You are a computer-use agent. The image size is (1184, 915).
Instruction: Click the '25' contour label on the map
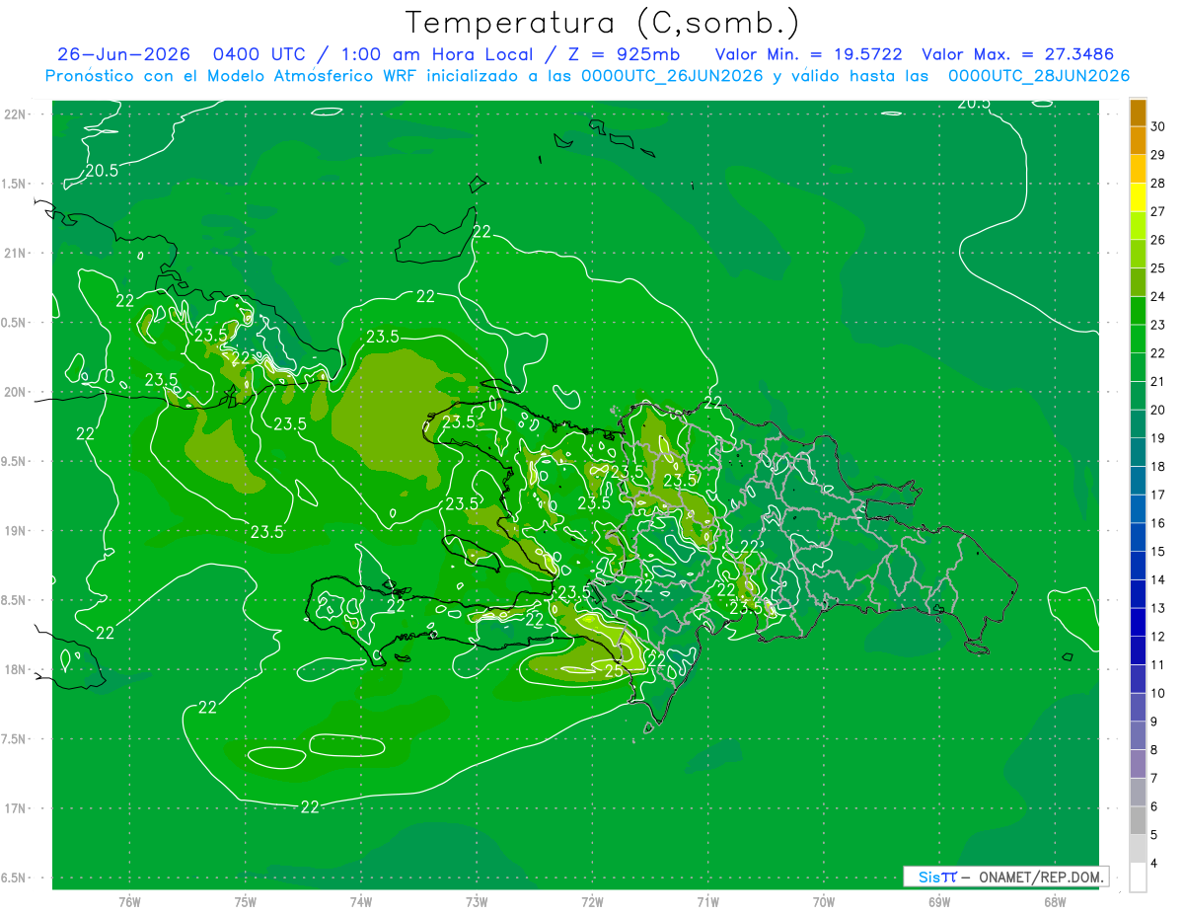(613, 671)
